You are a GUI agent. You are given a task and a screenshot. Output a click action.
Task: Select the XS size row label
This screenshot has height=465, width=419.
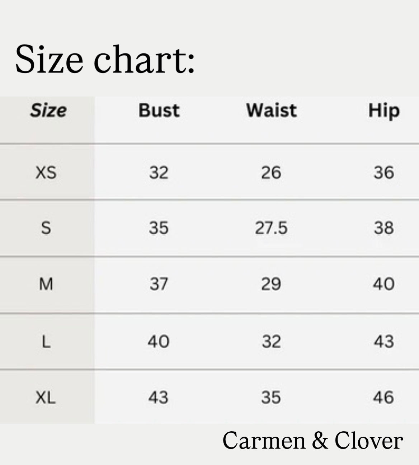[x=46, y=173]
